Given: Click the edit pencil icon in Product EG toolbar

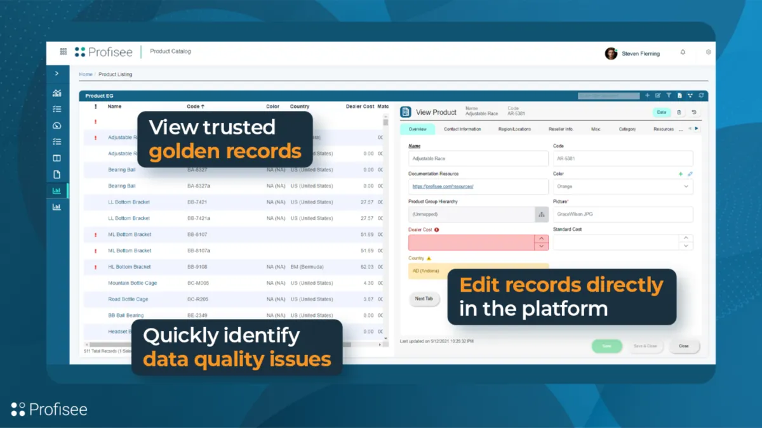Looking at the screenshot, I should (x=658, y=96).
